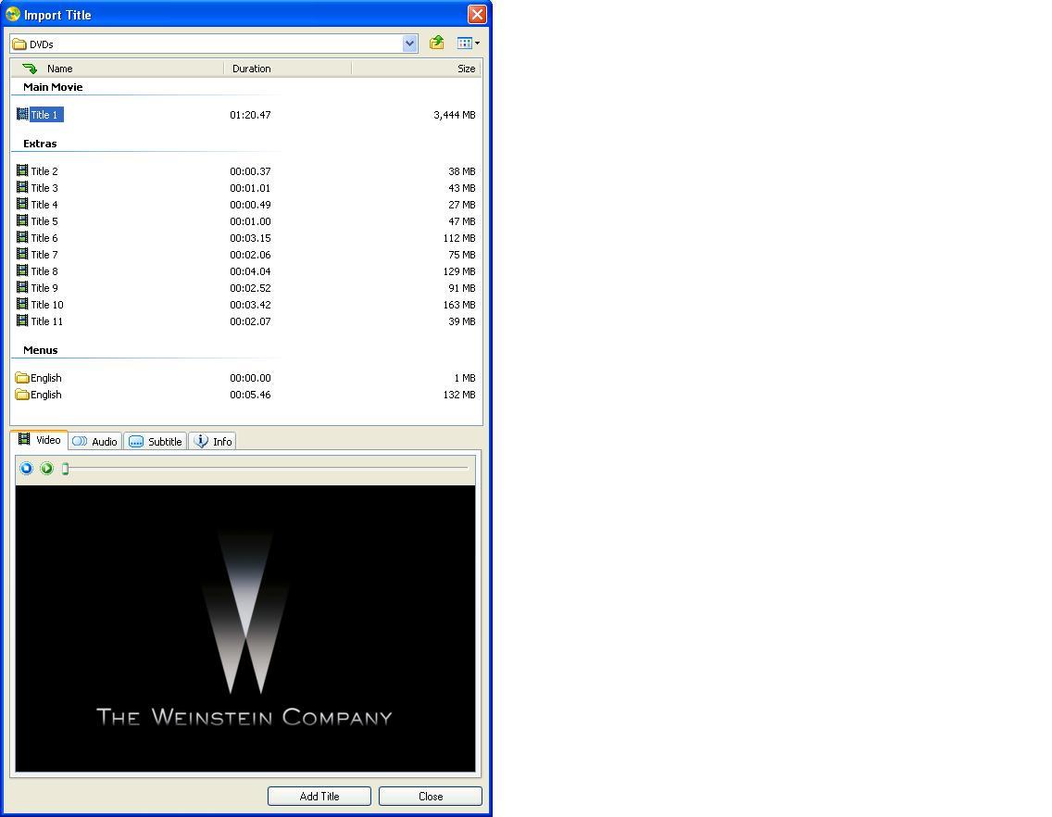The width and height of the screenshot is (1052, 817).
Task: Switch to the Audio tab
Action: tap(95, 441)
